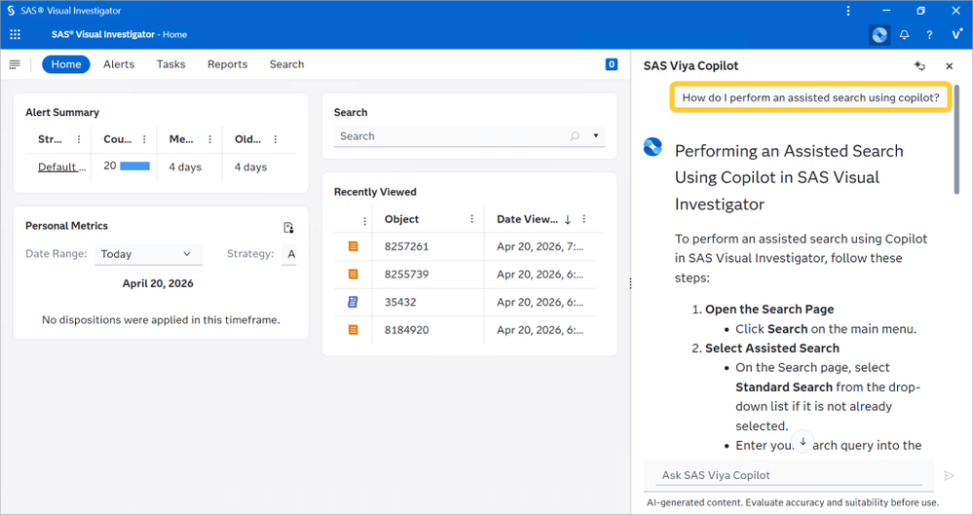This screenshot has width=973, height=515.
Task: Open the Default strategy link
Action: (61, 166)
